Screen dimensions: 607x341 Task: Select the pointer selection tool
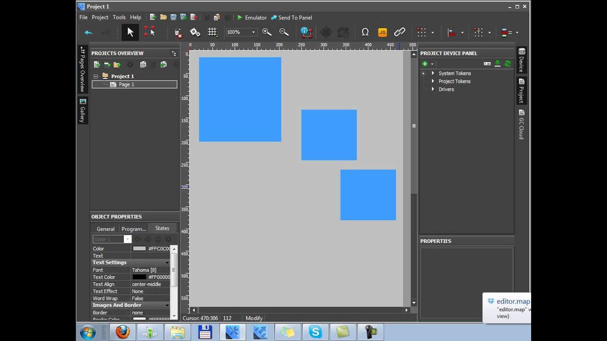tap(130, 32)
